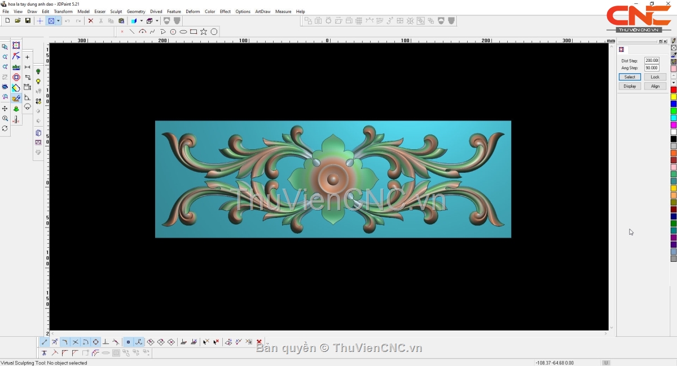Expand the wireframe box dropdown arrow
Image resolution: width=677 pixels, height=366 pixels.
pyautogui.click(x=157, y=21)
